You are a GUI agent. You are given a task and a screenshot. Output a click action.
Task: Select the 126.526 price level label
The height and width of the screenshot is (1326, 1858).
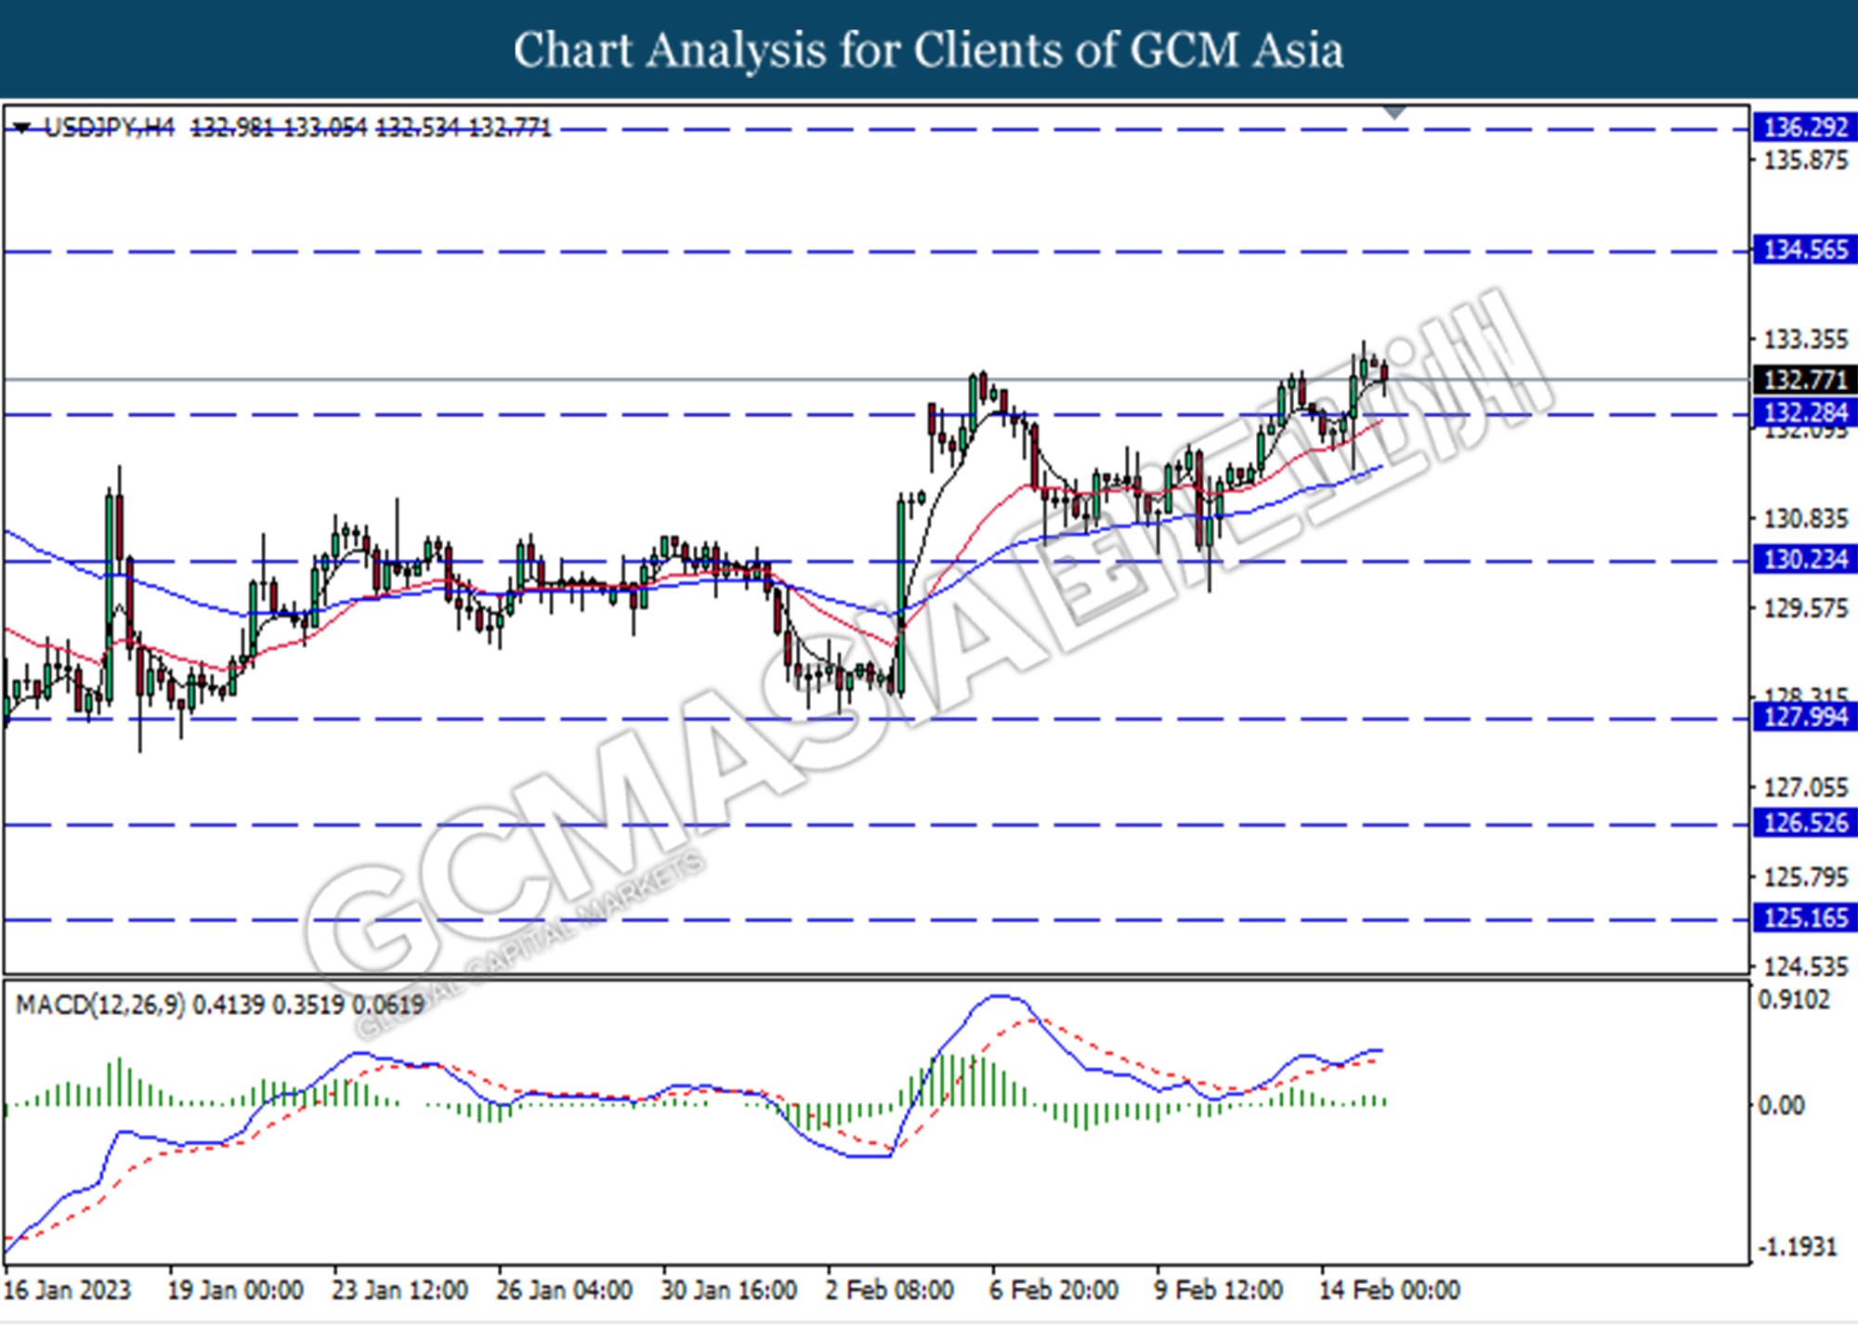pos(1805,823)
